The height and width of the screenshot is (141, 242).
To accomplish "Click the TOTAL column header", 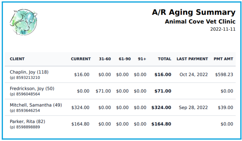I will point(164,59).
